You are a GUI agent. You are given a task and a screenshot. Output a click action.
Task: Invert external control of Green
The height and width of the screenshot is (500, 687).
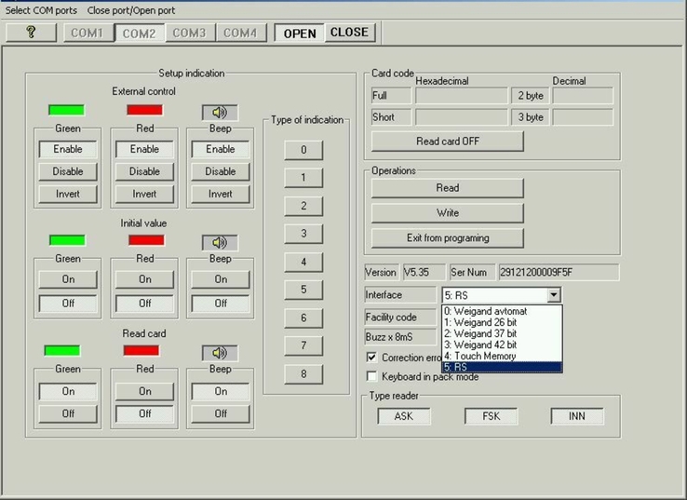point(68,194)
